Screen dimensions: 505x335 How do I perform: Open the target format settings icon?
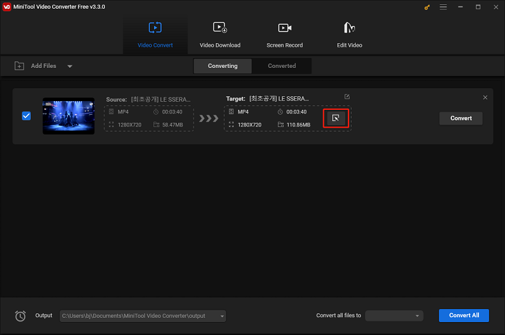pyautogui.click(x=336, y=118)
